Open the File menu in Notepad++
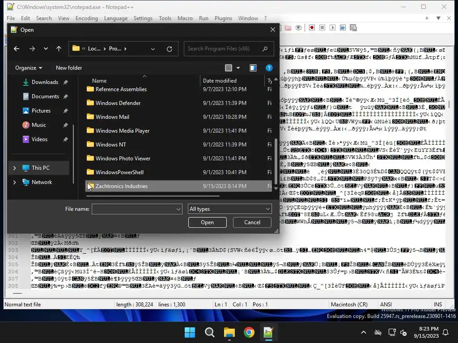458x343 pixels. coord(11,18)
